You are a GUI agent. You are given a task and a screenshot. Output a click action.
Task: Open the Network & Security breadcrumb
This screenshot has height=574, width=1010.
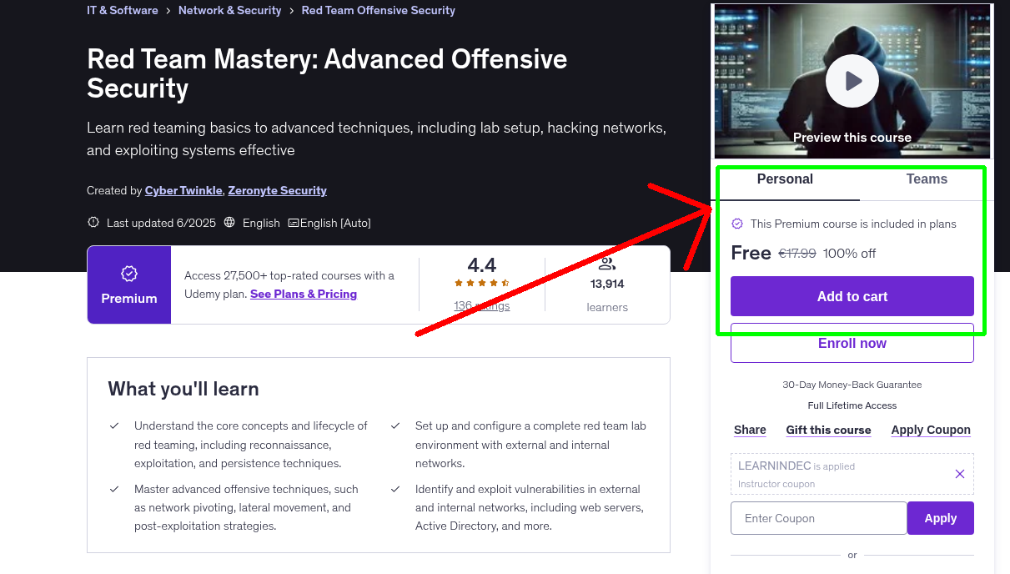[229, 10]
